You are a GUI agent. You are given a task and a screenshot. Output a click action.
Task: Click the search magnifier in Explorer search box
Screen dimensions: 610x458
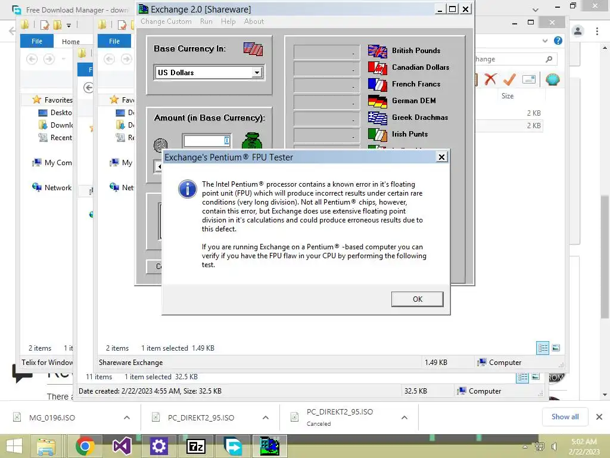549,59
